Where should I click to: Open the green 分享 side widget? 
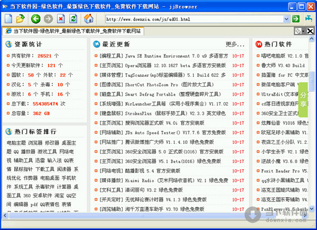pos(303,100)
